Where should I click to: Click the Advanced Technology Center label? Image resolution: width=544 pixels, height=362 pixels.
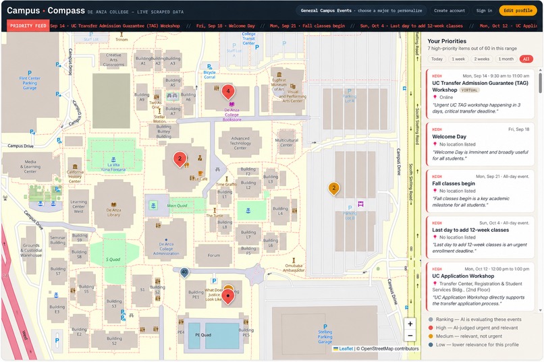[x=240, y=143]
